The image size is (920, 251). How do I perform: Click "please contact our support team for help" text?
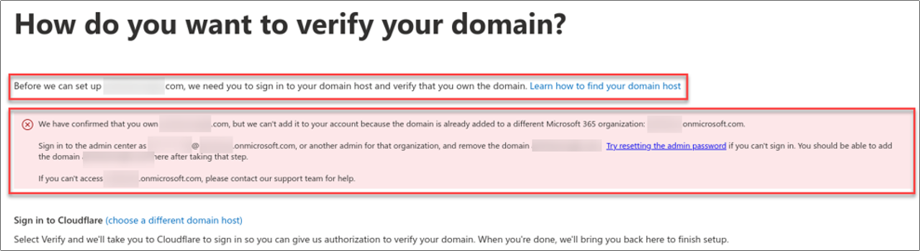tap(280, 178)
